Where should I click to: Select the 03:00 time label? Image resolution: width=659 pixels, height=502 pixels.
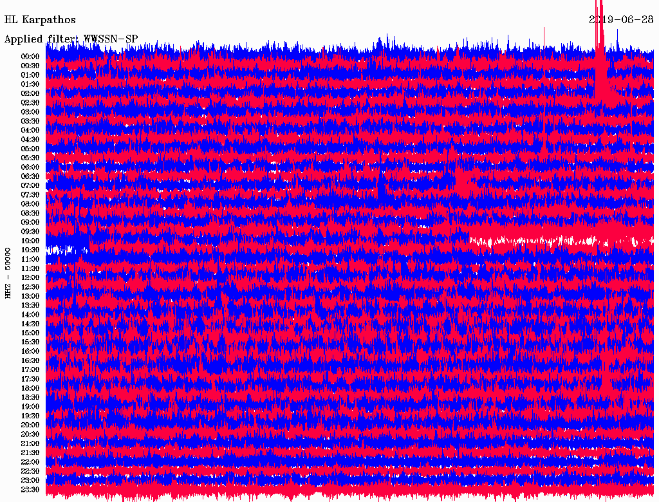click(30, 112)
